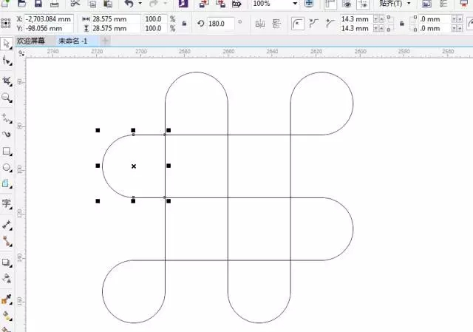The height and width of the screenshot is (332, 473).
Task: Select the Zoom magnifier tool
Action: tap(7, 98)
